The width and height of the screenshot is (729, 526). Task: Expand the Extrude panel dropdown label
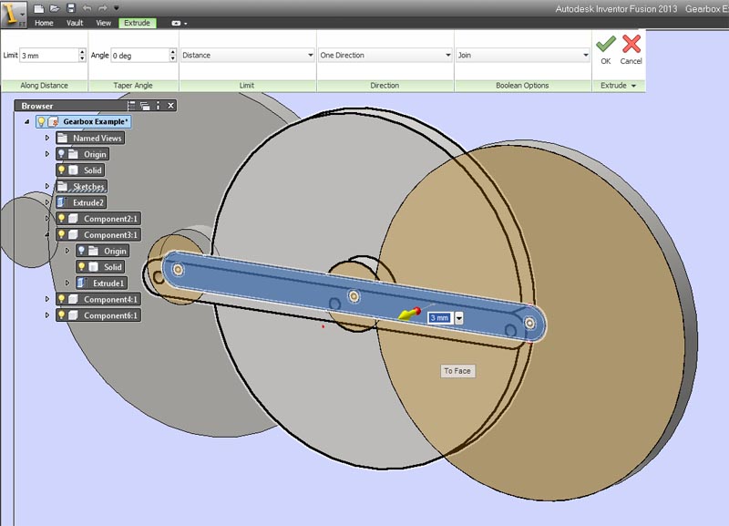coord(618,86)
